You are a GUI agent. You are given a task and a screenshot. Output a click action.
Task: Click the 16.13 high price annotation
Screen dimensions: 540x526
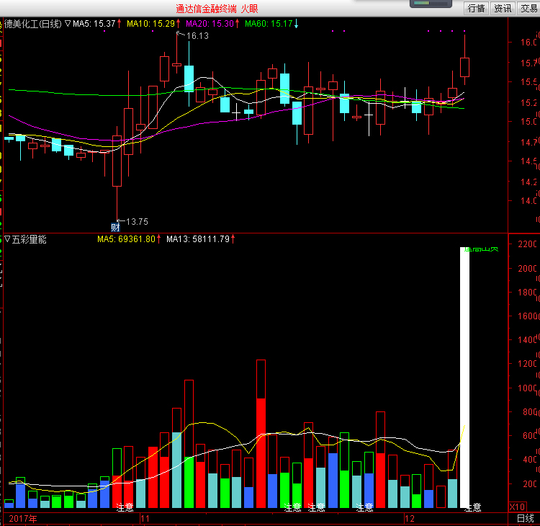coord(197,36)
